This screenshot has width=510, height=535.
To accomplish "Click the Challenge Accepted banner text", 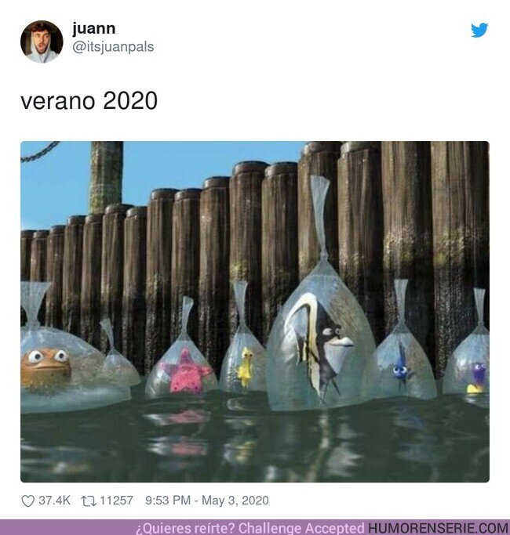I will (x=301, y=528).
